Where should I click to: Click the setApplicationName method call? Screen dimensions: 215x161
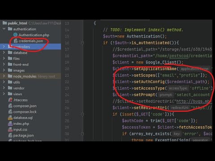point(155,69)
